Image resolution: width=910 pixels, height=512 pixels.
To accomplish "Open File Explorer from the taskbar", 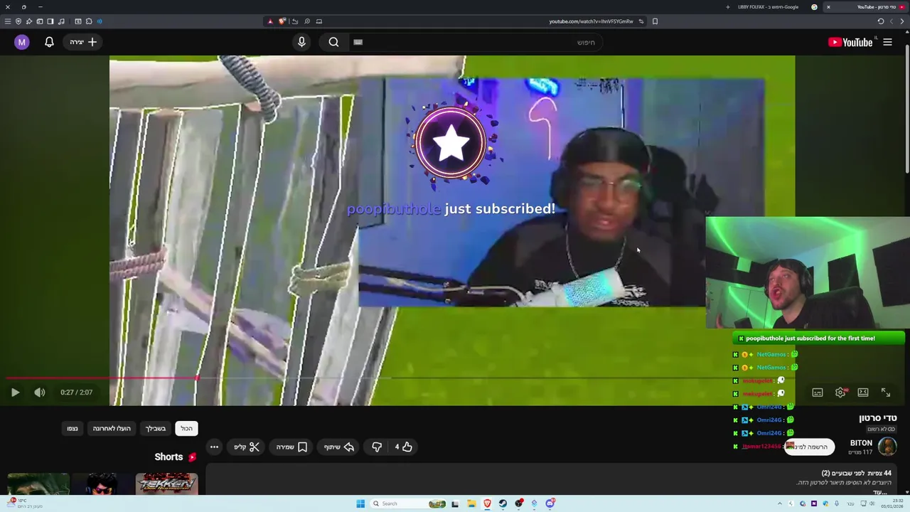I will (471, 503).
